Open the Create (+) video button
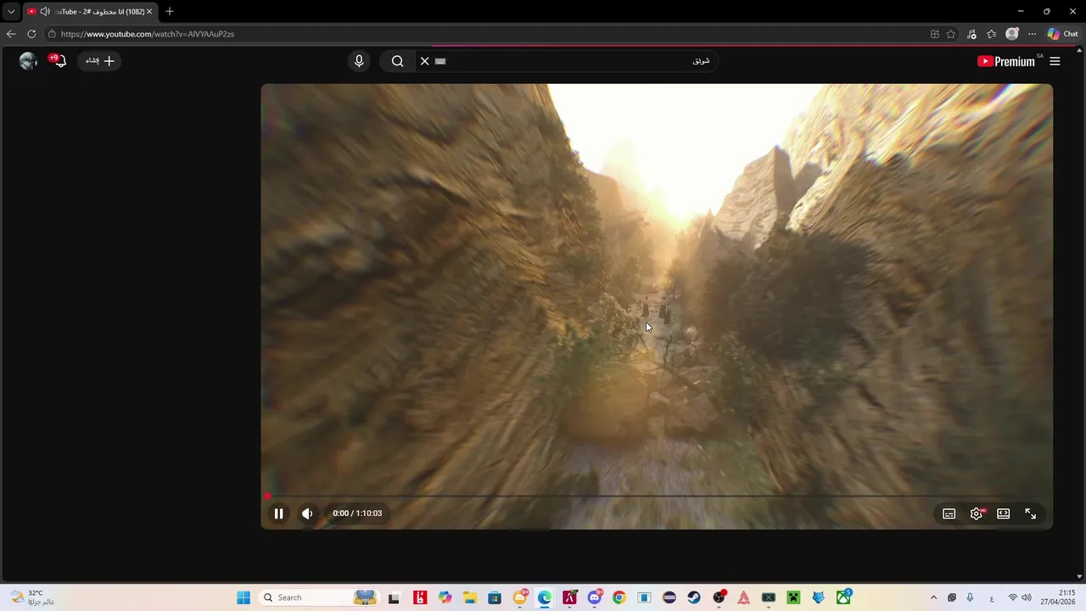This screenshot has height=611, width=1086. click(100, 61)
